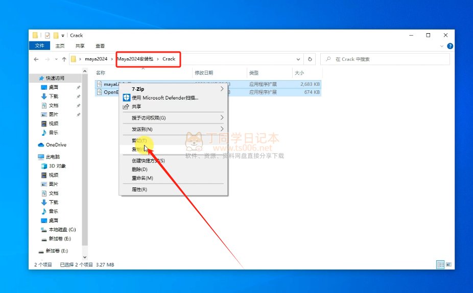This screenshot has width=473, height=293.
Task: Switch to details view icon
Action: [x=440, y=264]
